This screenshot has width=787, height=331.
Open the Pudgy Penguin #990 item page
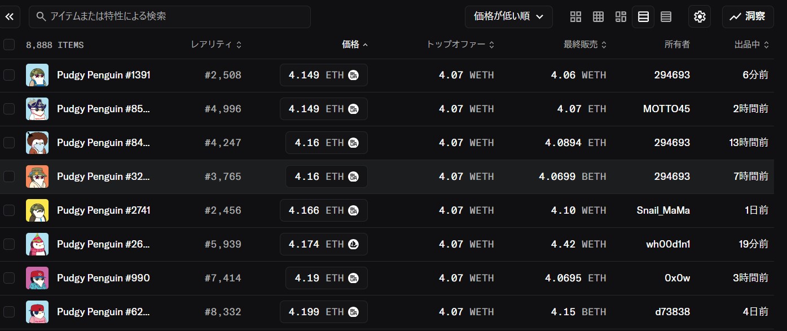point(103,278)
